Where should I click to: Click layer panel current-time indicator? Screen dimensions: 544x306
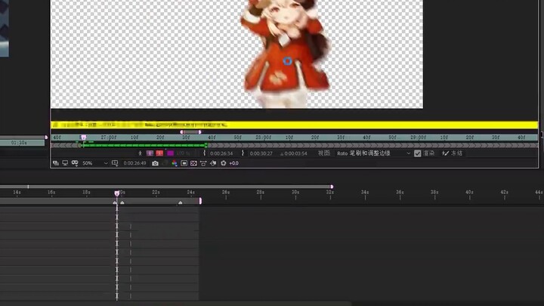(83, 138)
